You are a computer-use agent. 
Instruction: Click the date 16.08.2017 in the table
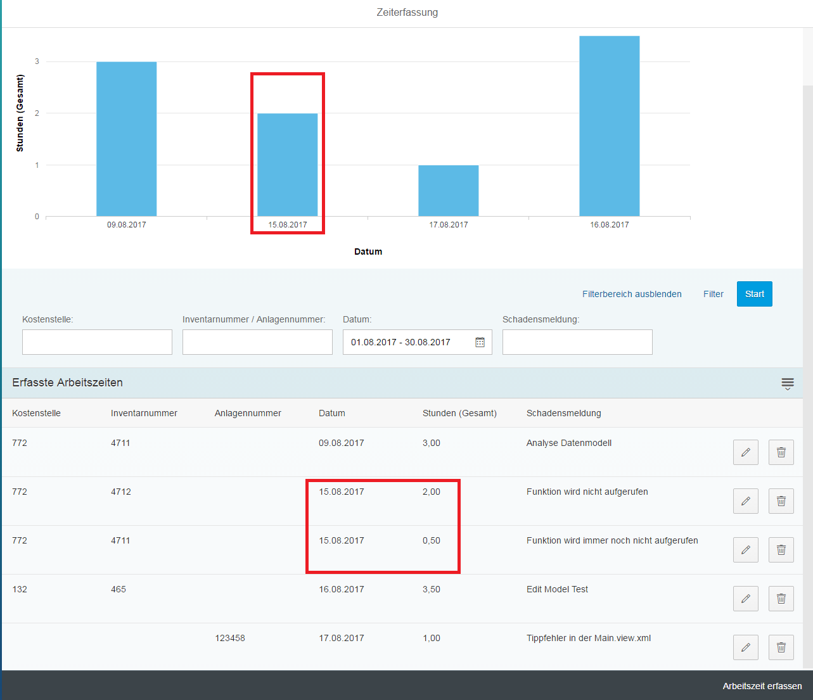coord(342,589)
